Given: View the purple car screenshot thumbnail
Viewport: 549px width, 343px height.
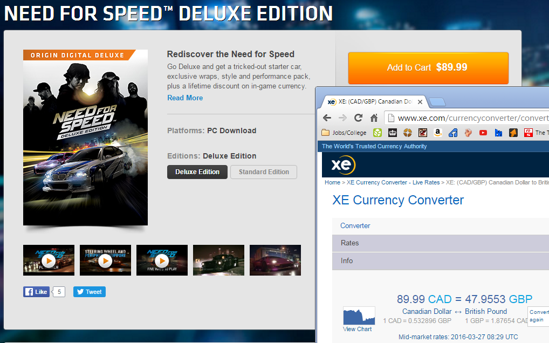Looking at the screenshot, I should pos(275,260).
